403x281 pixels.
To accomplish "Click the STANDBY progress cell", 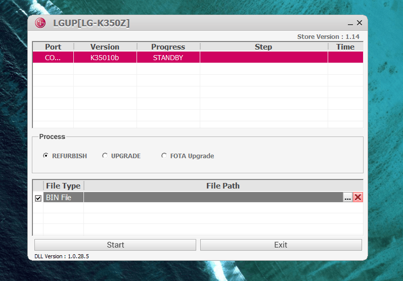I will (168, 58).
